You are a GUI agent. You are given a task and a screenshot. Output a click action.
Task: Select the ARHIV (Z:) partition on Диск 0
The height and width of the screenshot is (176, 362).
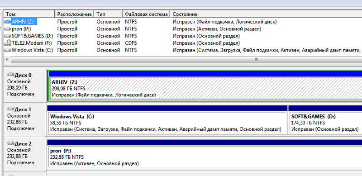[x=205, y=89]
